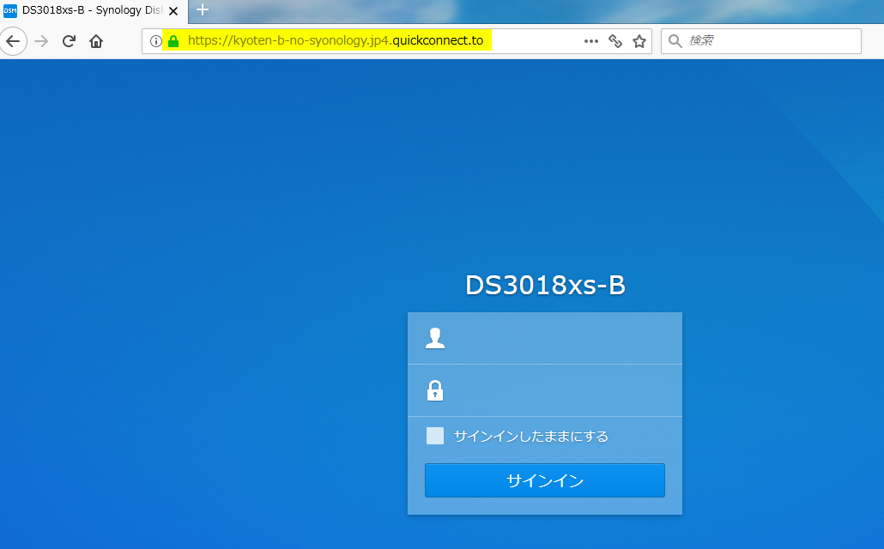The image size is (884, 549).
Task: Reload the page with refresh icon
Action: (x=69, y=41)
